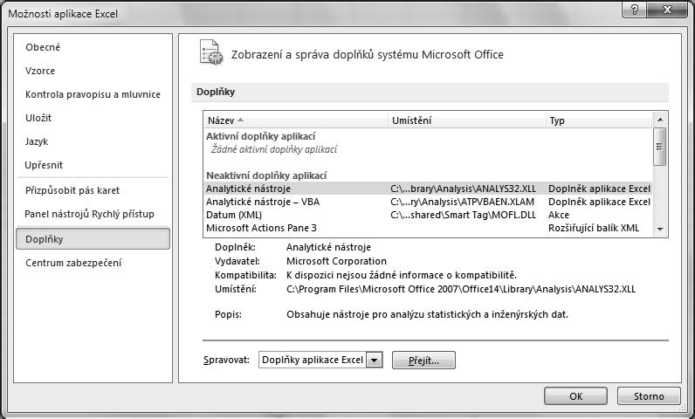The height and width of the screenshot is (419, 695).
Task: Open the Spravovat dropdown arrow
Action: (x=375, y=361)
